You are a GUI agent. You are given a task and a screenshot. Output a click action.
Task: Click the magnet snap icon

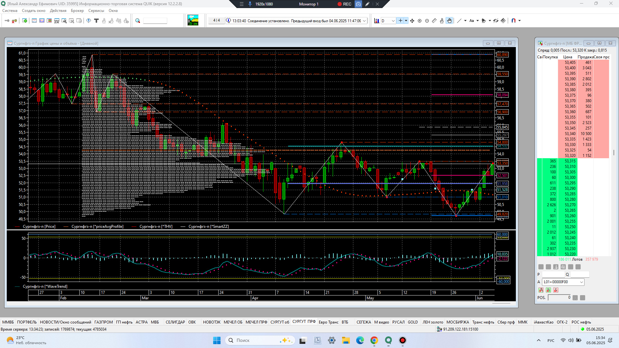[x=514, y=21]
